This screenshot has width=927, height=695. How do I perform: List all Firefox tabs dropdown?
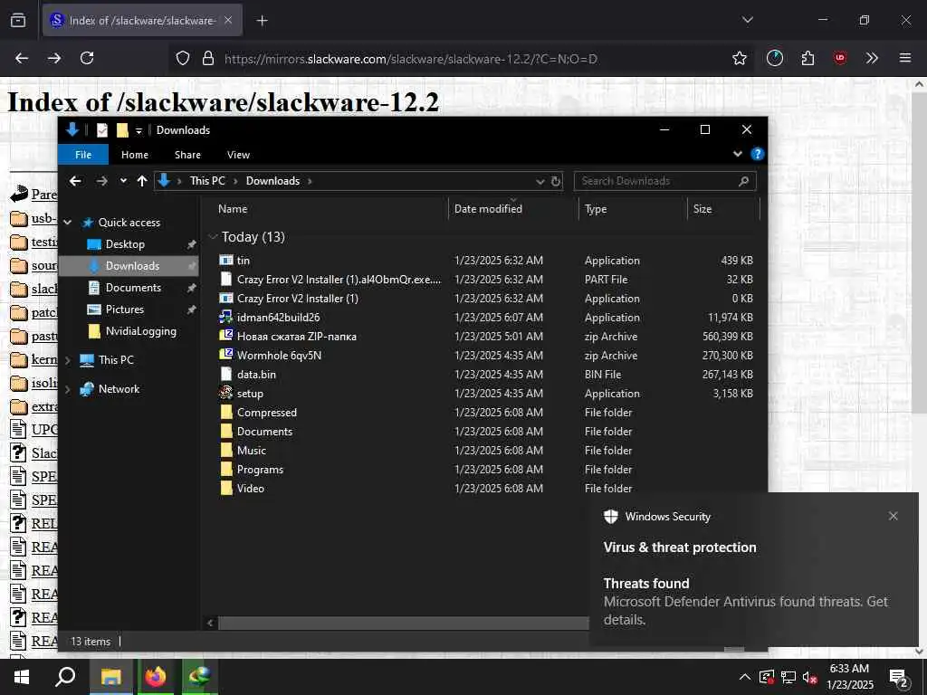tap(747, 20)
